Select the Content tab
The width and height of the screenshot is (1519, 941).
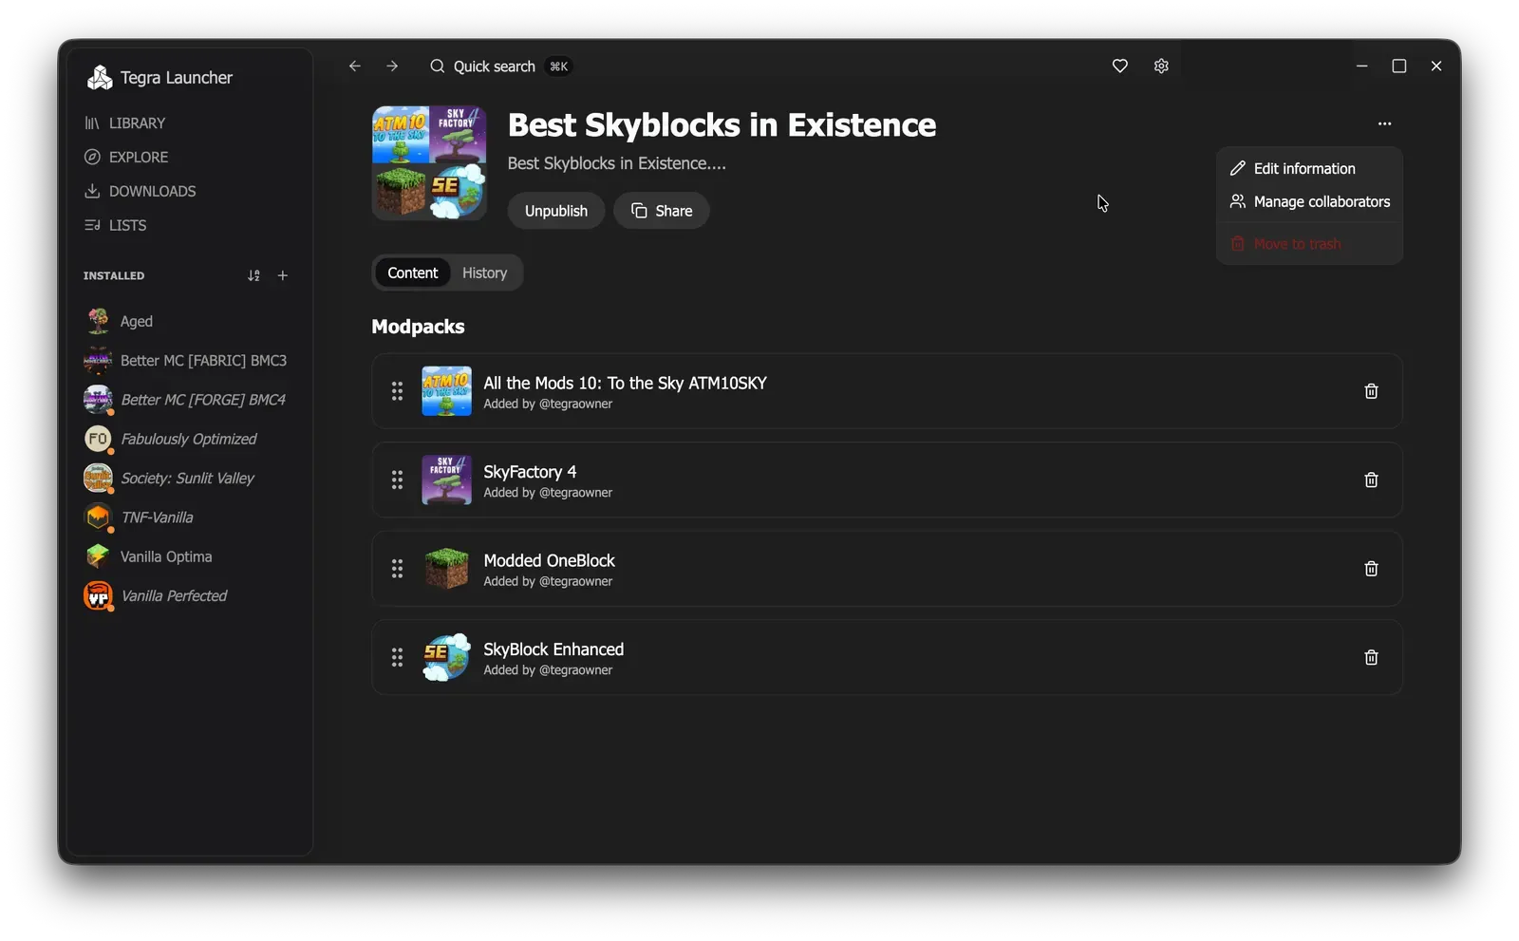[412, 273]
